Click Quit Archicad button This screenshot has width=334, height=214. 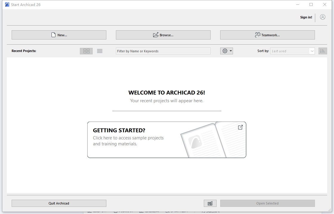pos(59,203)
